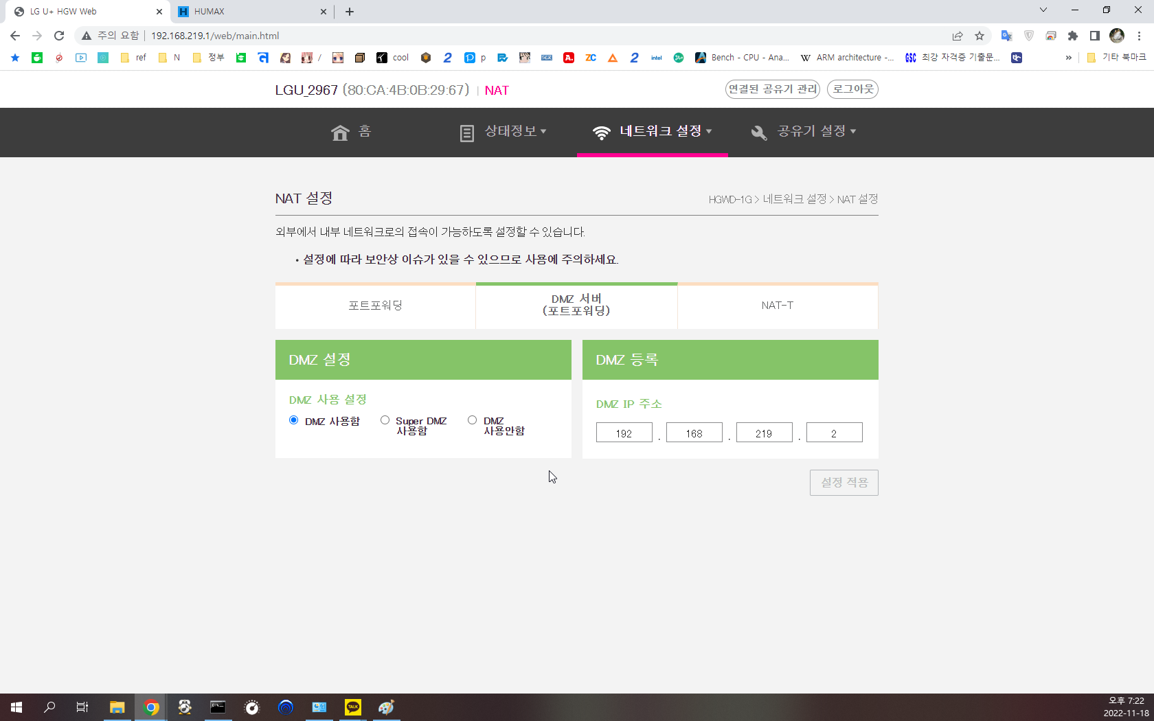Screen dimensions: 1154x721
Task: Expand the hidden bookmarks chevron
Action: tap(1068, 58)
